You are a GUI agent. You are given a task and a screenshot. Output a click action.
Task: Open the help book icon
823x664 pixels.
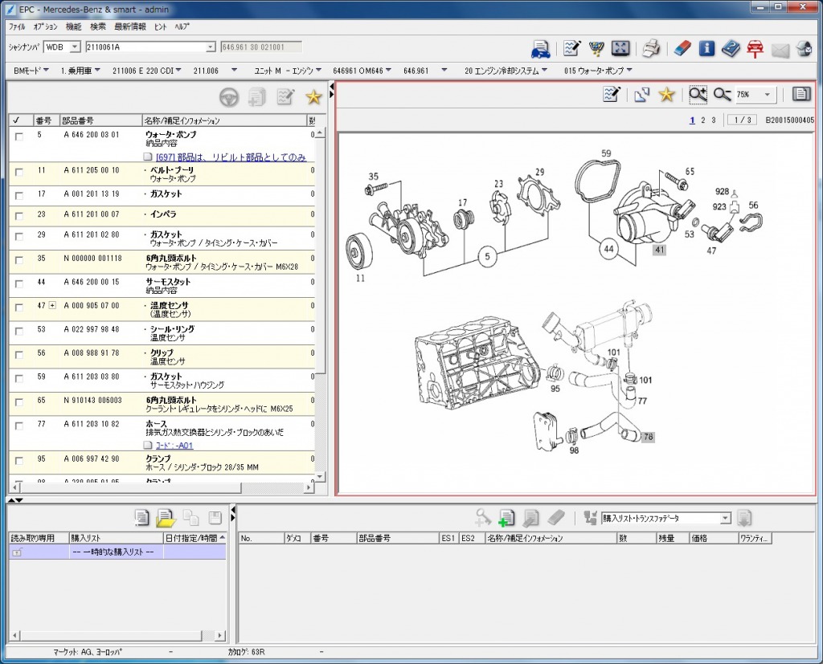coord(731,49)
